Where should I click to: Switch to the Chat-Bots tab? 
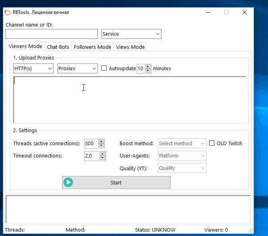tap(58, 47)
